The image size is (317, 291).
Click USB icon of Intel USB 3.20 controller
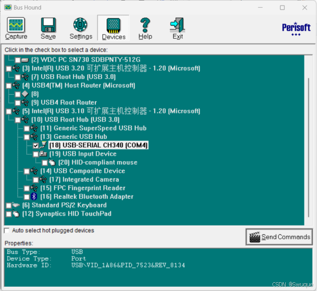(x=16, y=68)
